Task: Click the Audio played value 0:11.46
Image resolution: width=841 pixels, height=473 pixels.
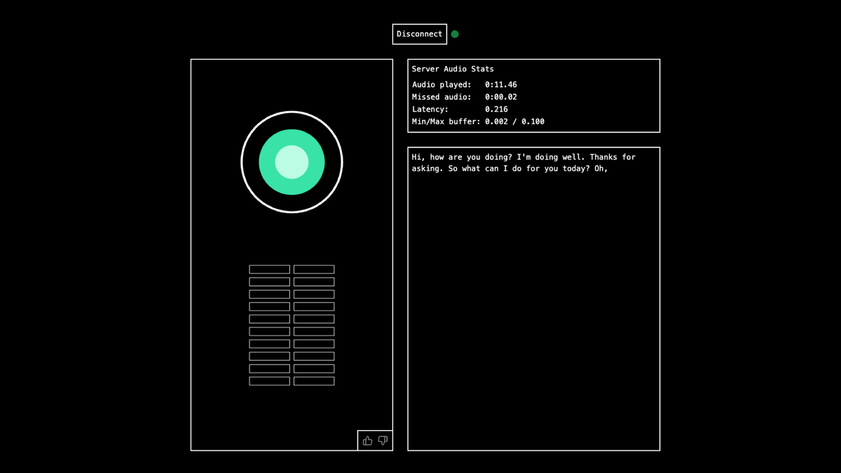Action: pos(501,85)
